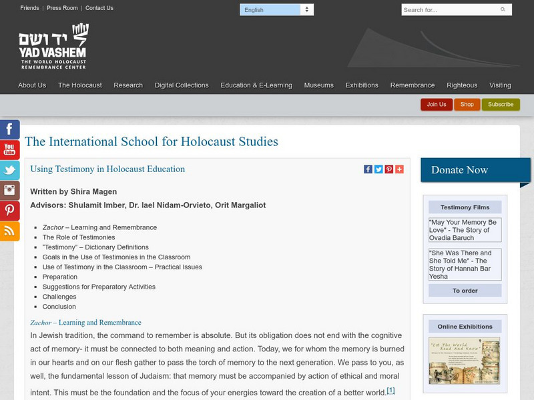Open the About Us menu
The height and width of the screenshot is (400, 534).
click(x=32, y=85)
